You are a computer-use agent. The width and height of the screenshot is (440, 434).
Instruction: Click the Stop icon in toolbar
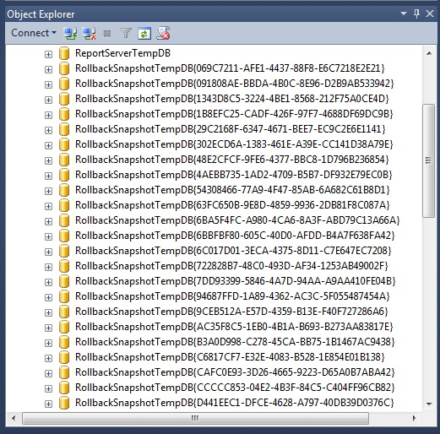point(107,34)
